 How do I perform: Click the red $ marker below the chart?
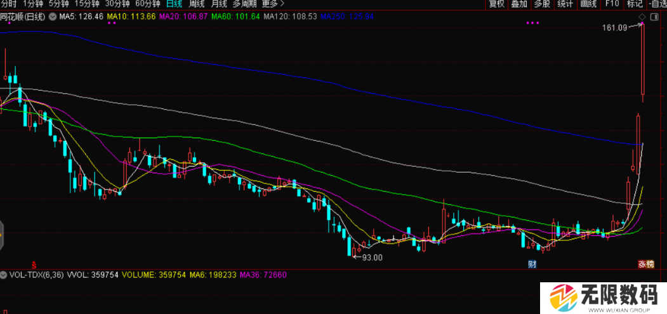[34, 265]
